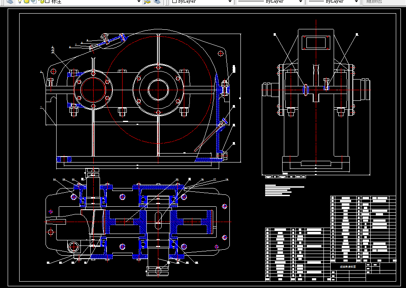Select the upper-right parts list table
The height and width of the screenshot is (288, 406).
point(363,229)
